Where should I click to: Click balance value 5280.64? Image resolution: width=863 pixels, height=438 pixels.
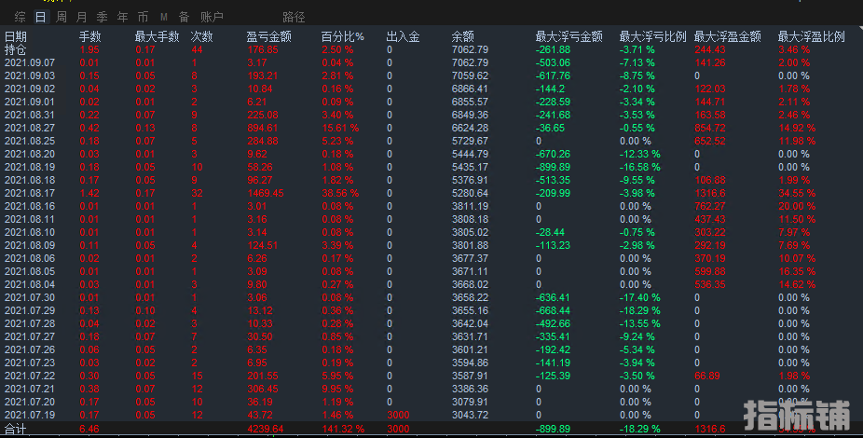[470, 193]
